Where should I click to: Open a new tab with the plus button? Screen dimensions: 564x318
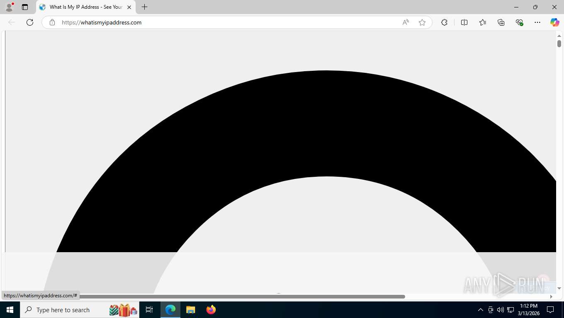[x=144, y=7]
